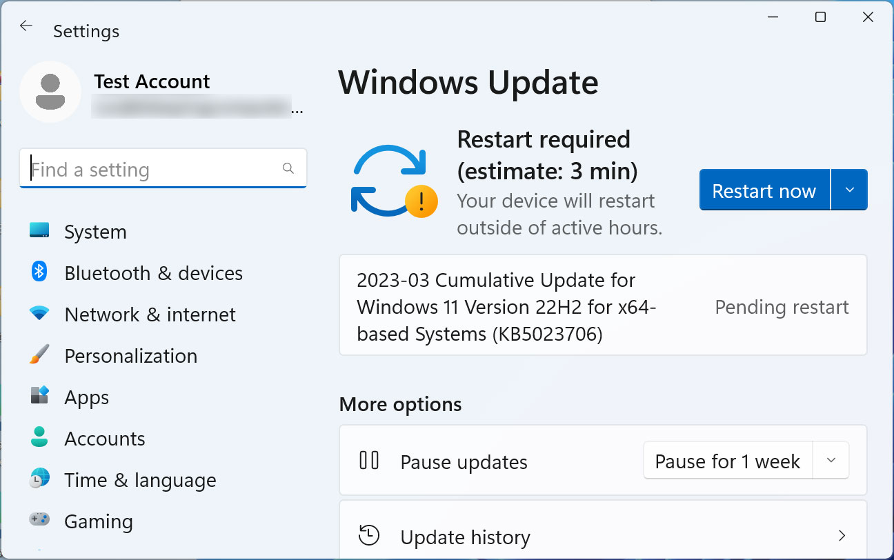The height and width of the screenshot is (560, 894).
Task: Click the Restart now button
Action: pyautogui.click(x=764, y=190)
